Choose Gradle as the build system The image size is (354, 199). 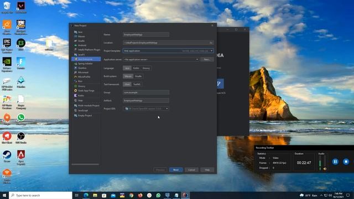pos(138,76)
